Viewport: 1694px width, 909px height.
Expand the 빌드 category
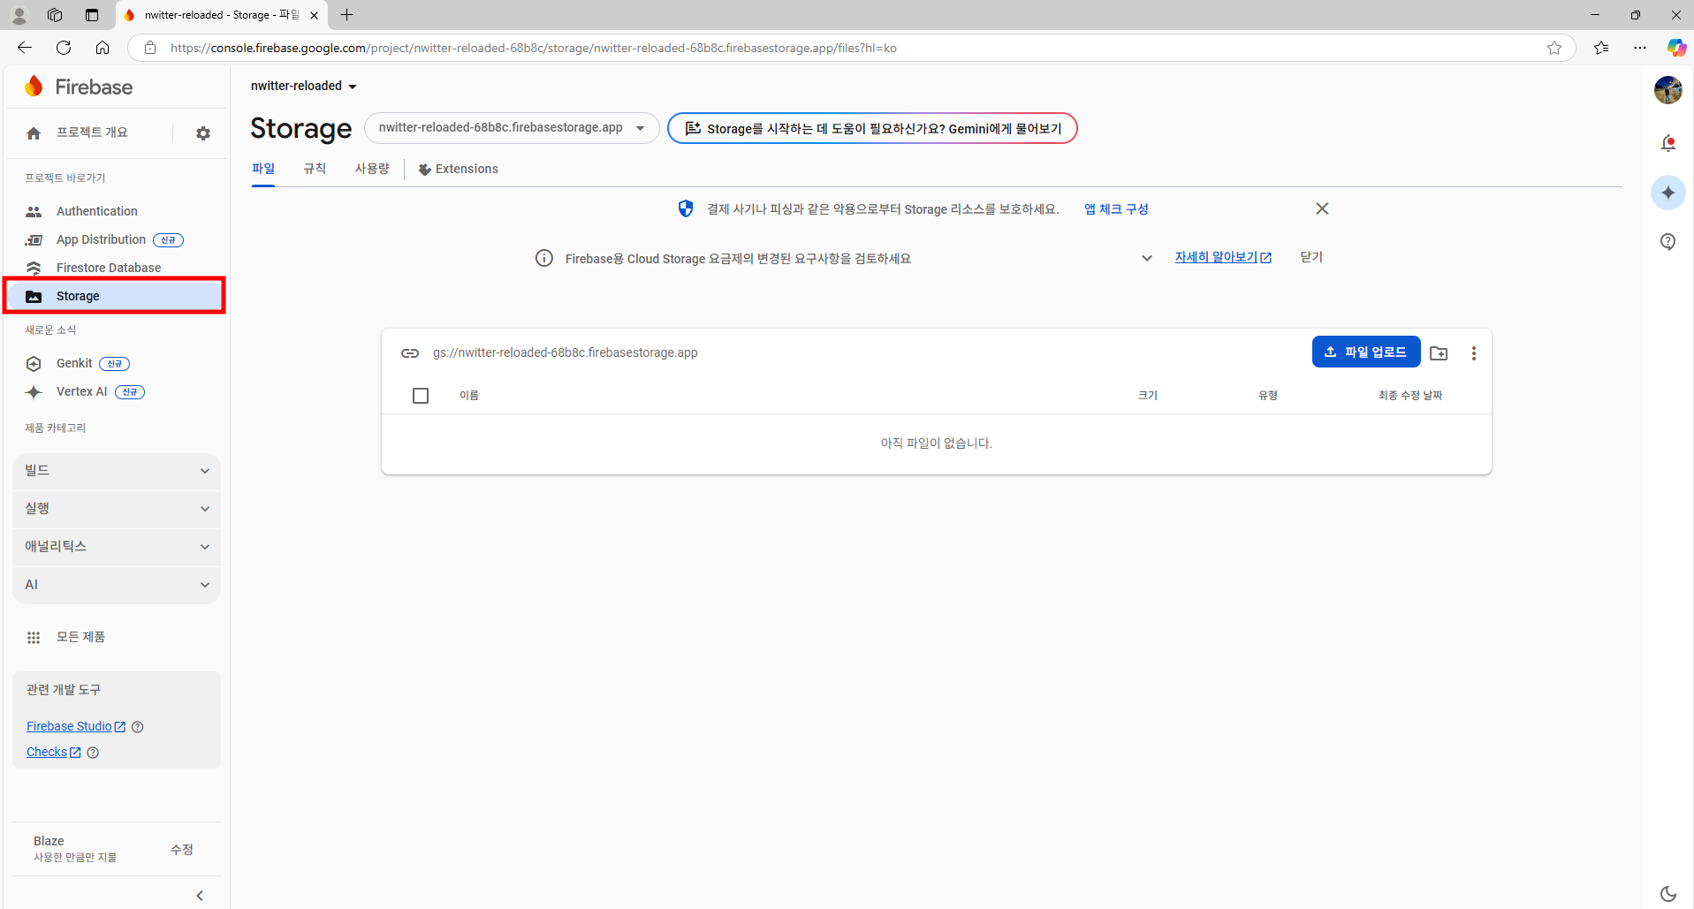coord(117,471)
